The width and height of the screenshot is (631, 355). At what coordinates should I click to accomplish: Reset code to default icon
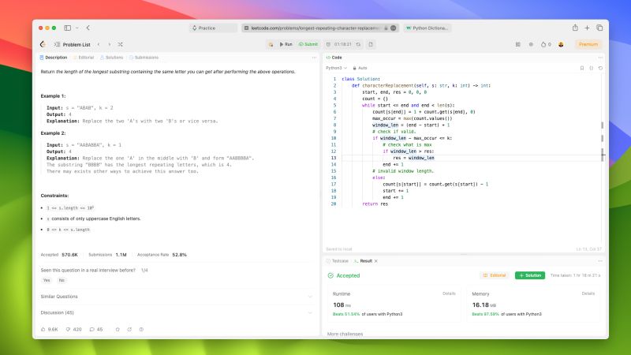[600, 68]
